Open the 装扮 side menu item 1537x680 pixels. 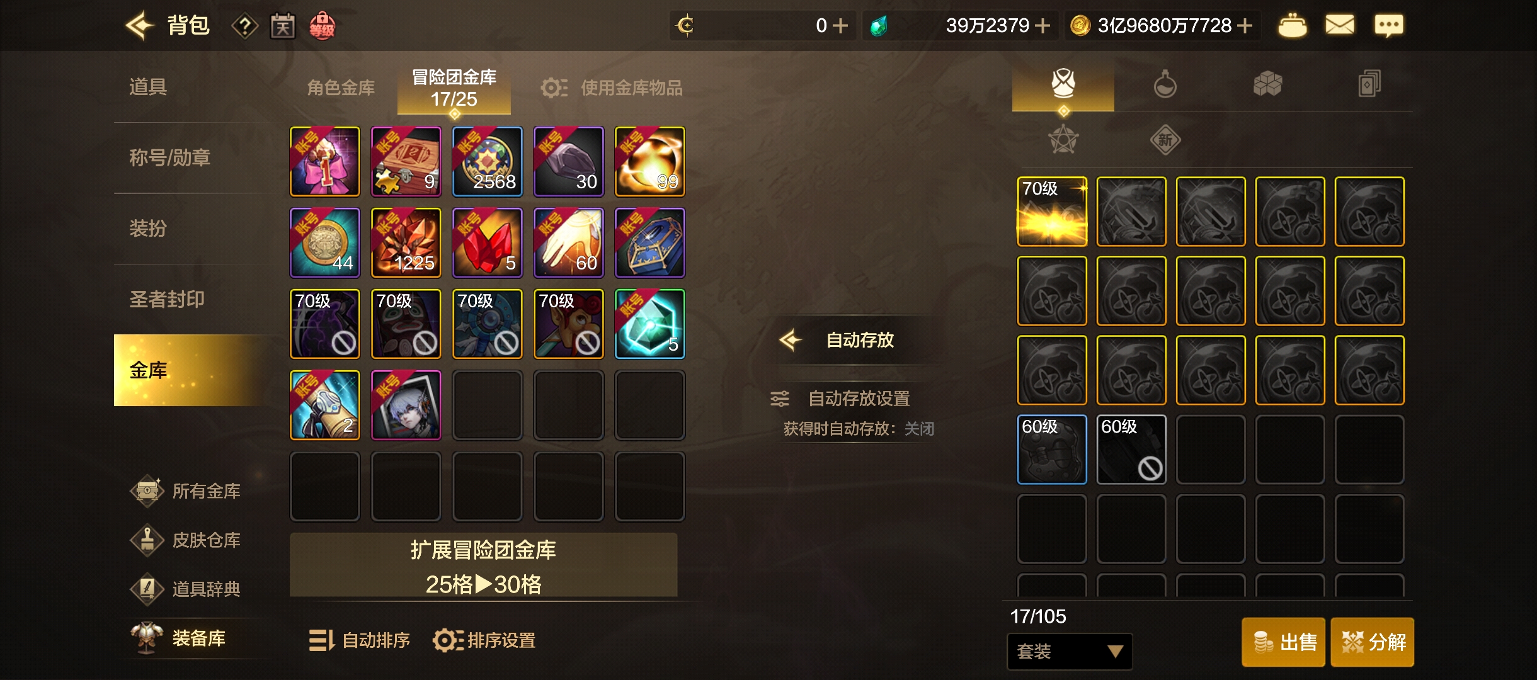[x=148, y=228]
